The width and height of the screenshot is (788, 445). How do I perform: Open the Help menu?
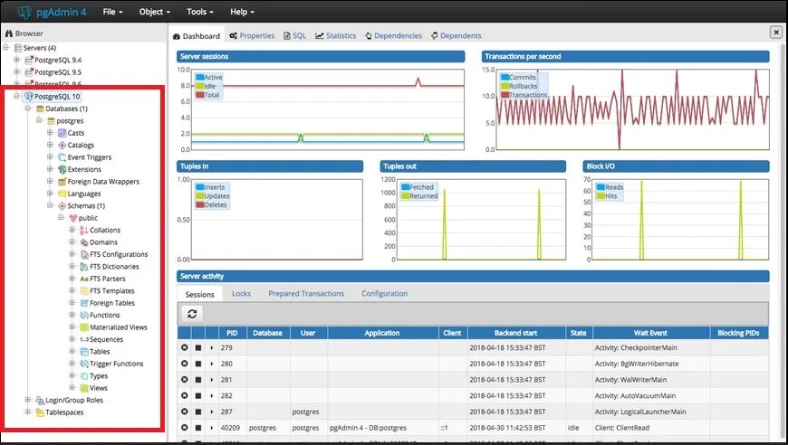pyautogui.click(x=242, y=12)
